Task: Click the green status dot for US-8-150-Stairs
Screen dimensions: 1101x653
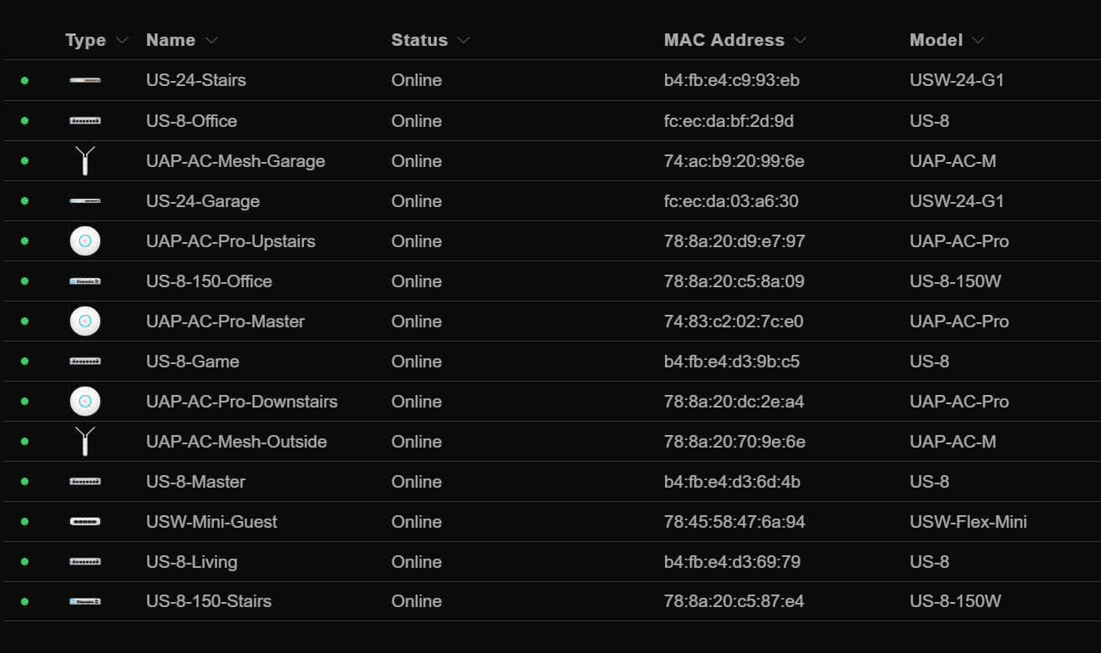Action: point(24,601)
